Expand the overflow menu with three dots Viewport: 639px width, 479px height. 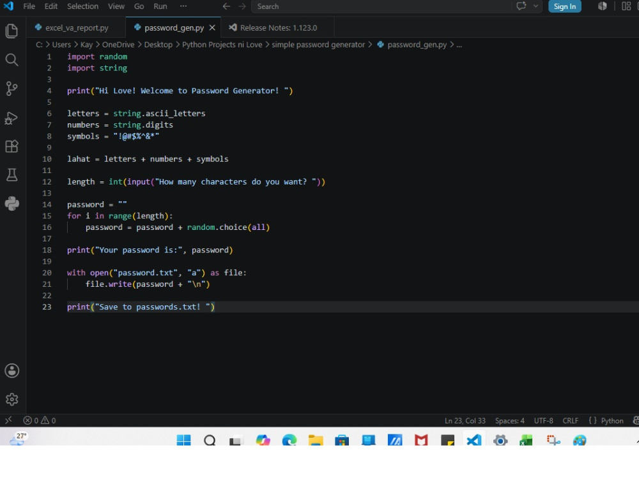(183, 6)
